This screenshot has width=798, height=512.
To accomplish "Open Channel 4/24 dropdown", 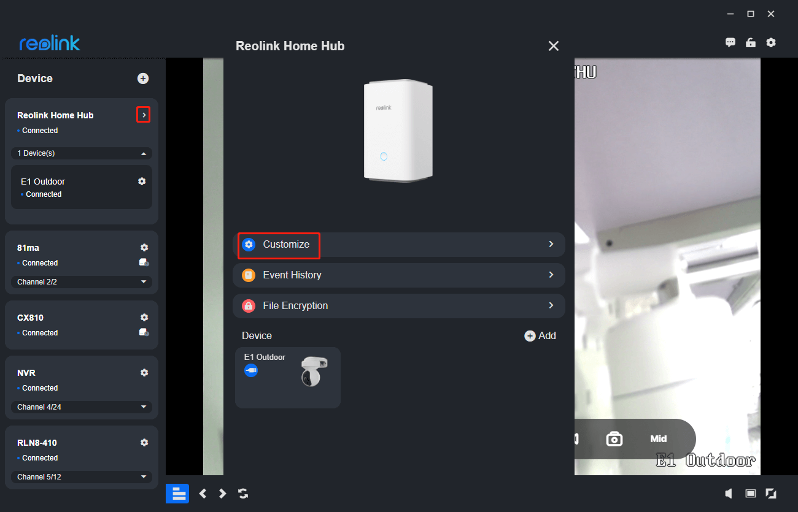I will click(x=82, y=407).
